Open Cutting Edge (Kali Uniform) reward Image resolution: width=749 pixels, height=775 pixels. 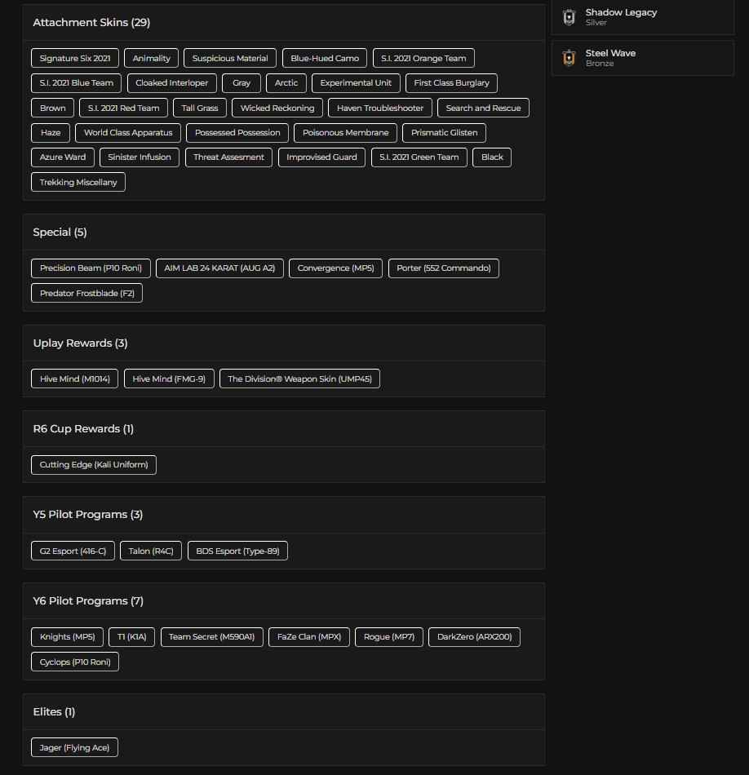tap(94, 465)
